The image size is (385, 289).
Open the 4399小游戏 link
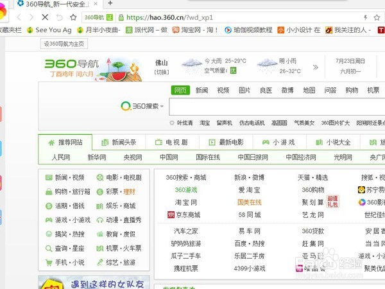[249, 268]
